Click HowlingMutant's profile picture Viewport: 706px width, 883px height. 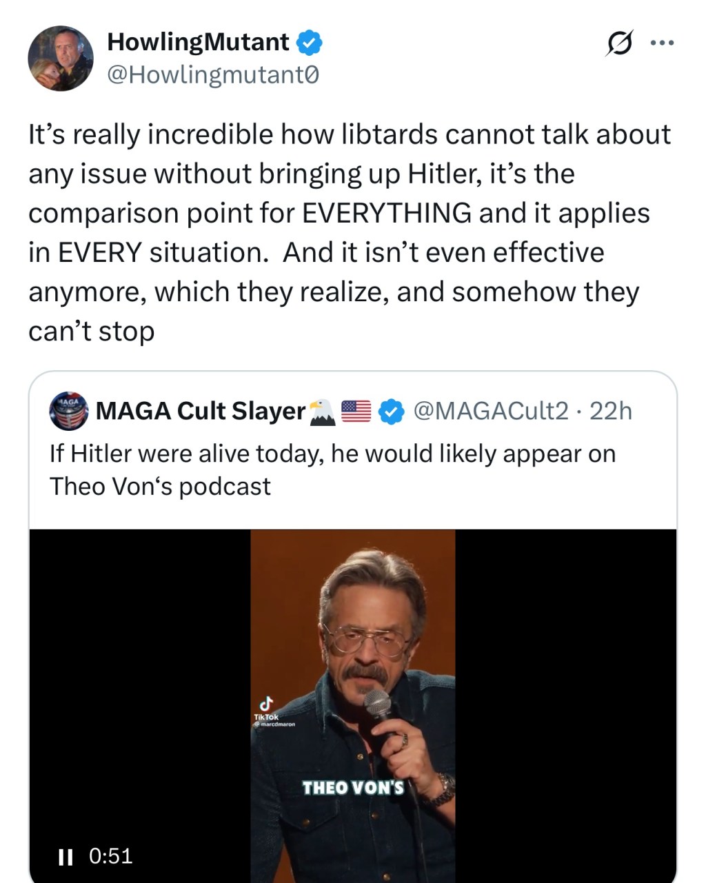click(62, 59)
